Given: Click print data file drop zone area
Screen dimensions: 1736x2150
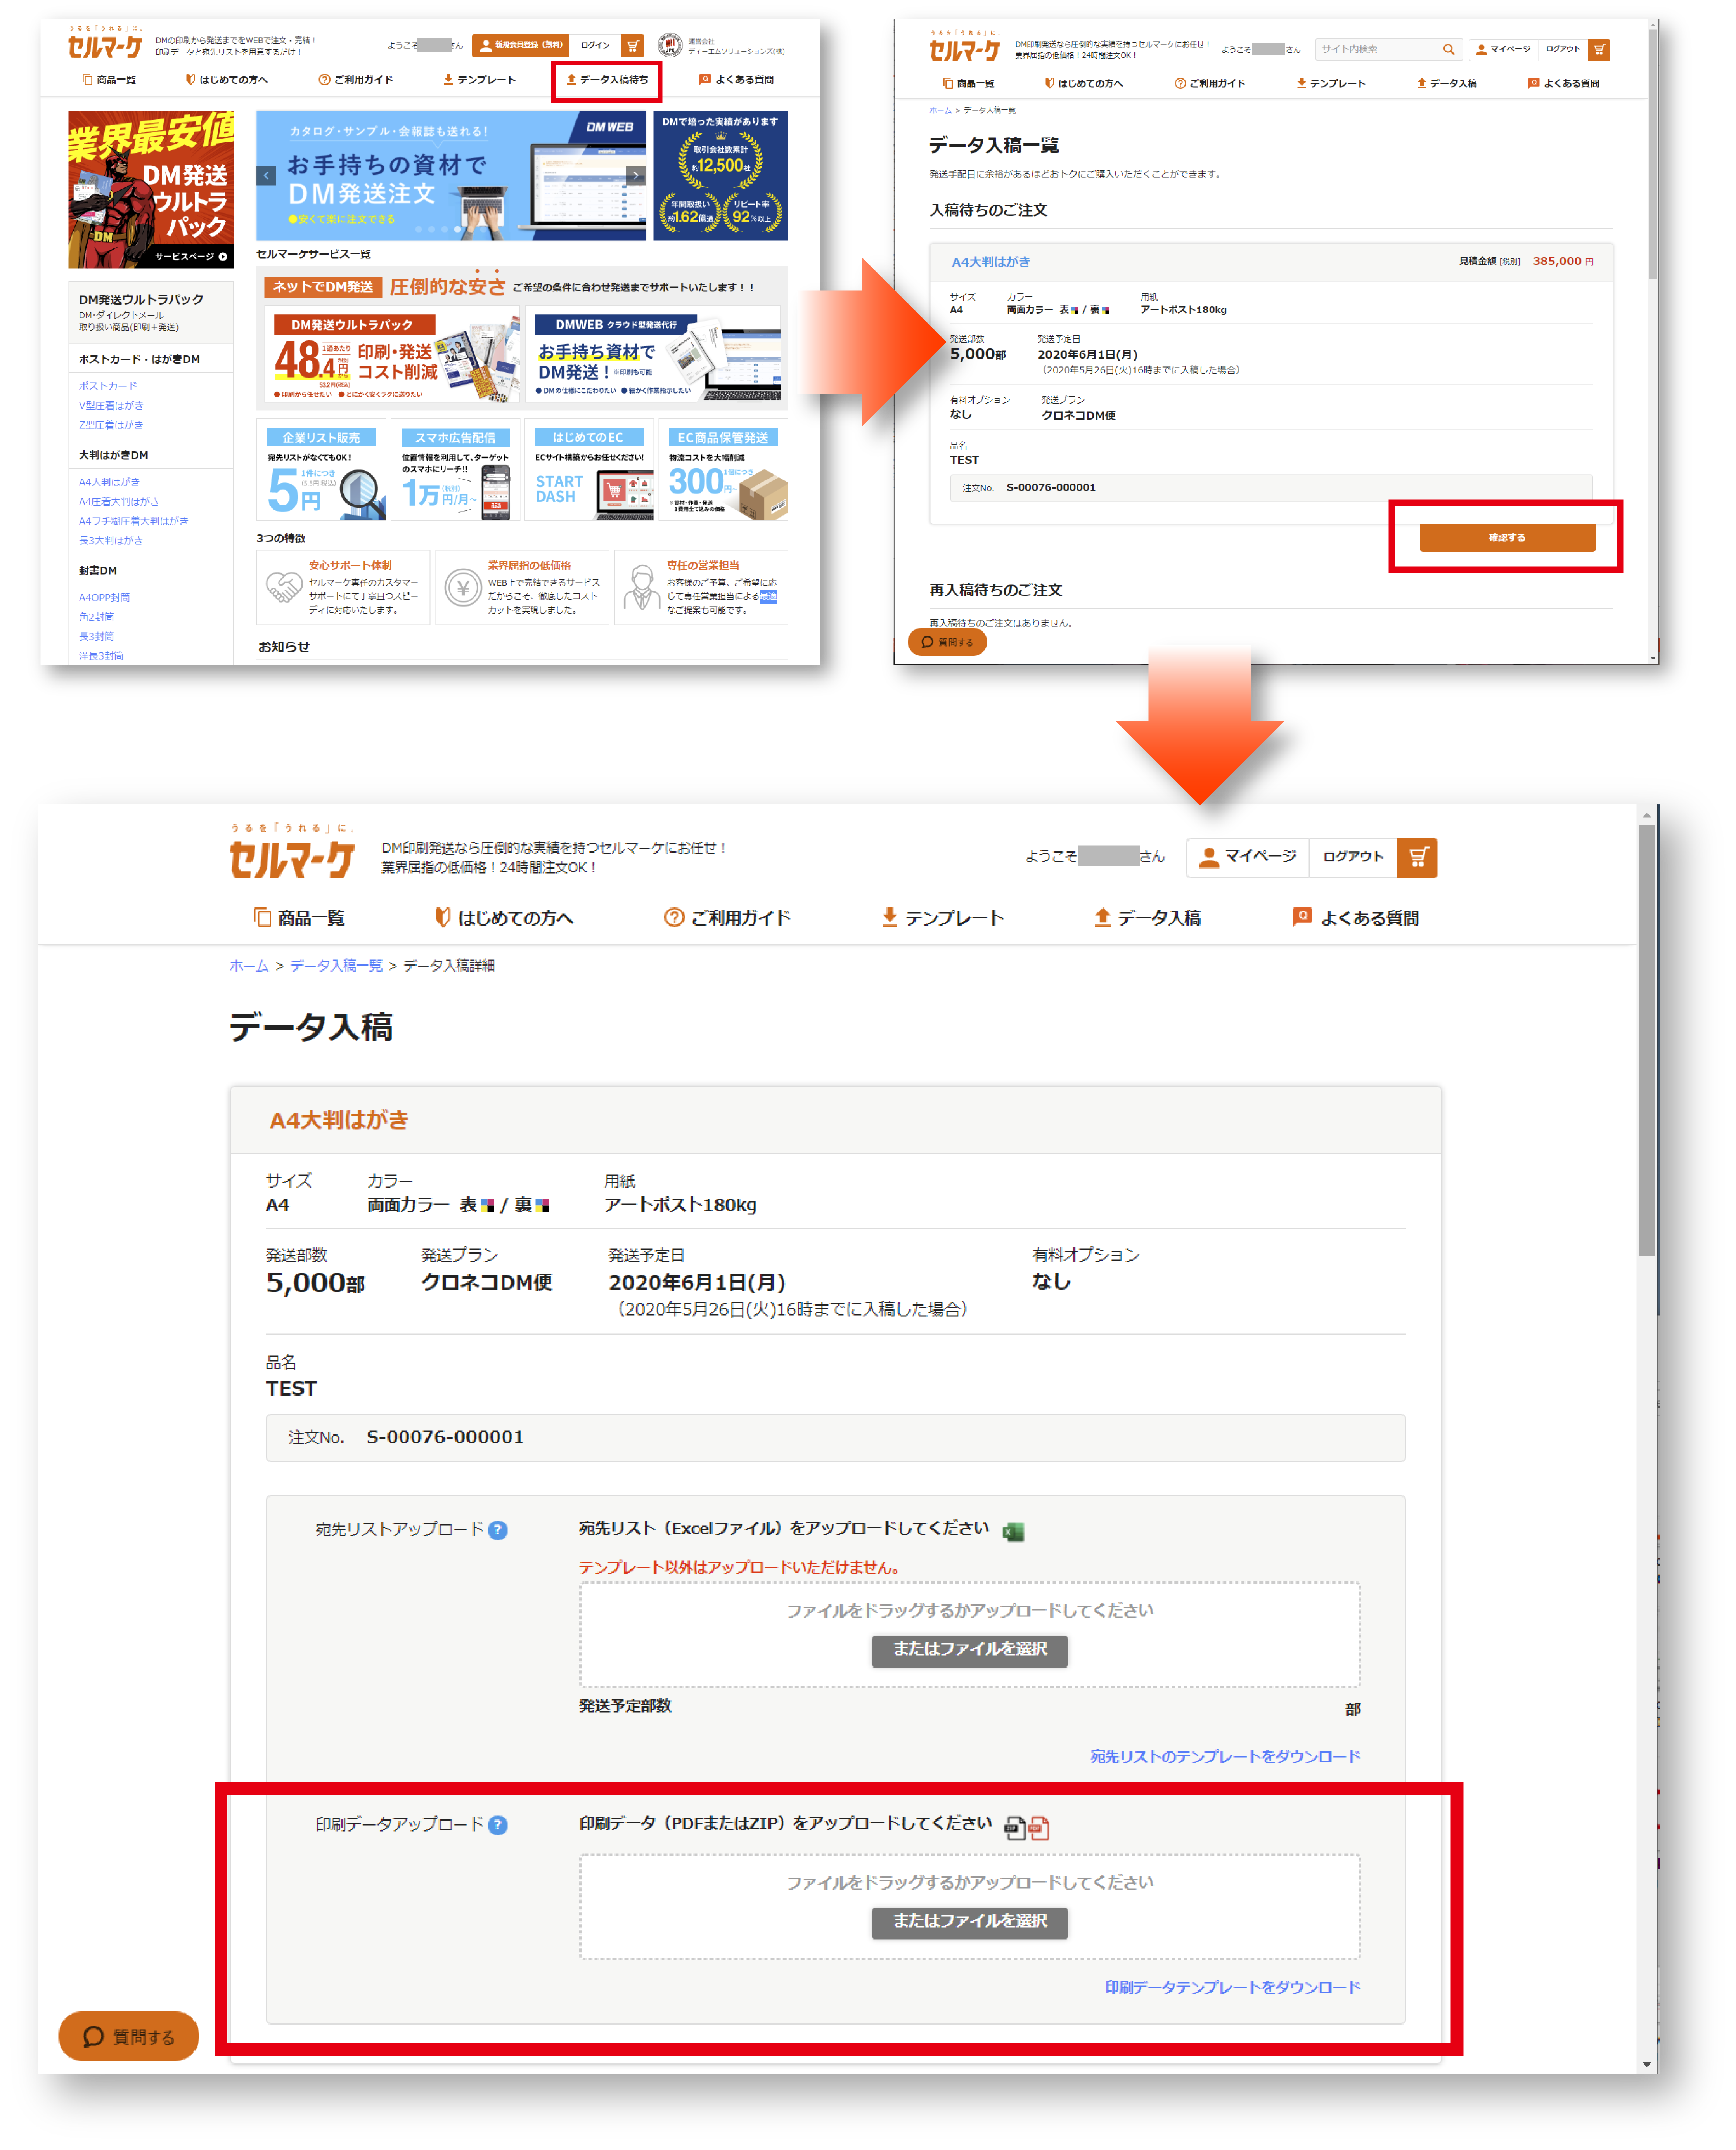Looking at the screenshot, I should [x=969, y=1908].
